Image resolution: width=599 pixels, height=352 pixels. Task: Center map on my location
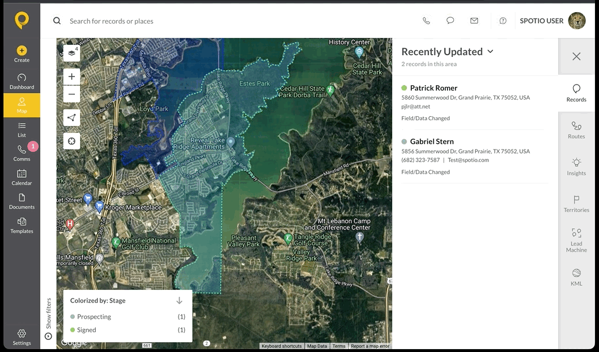point(71,141)
